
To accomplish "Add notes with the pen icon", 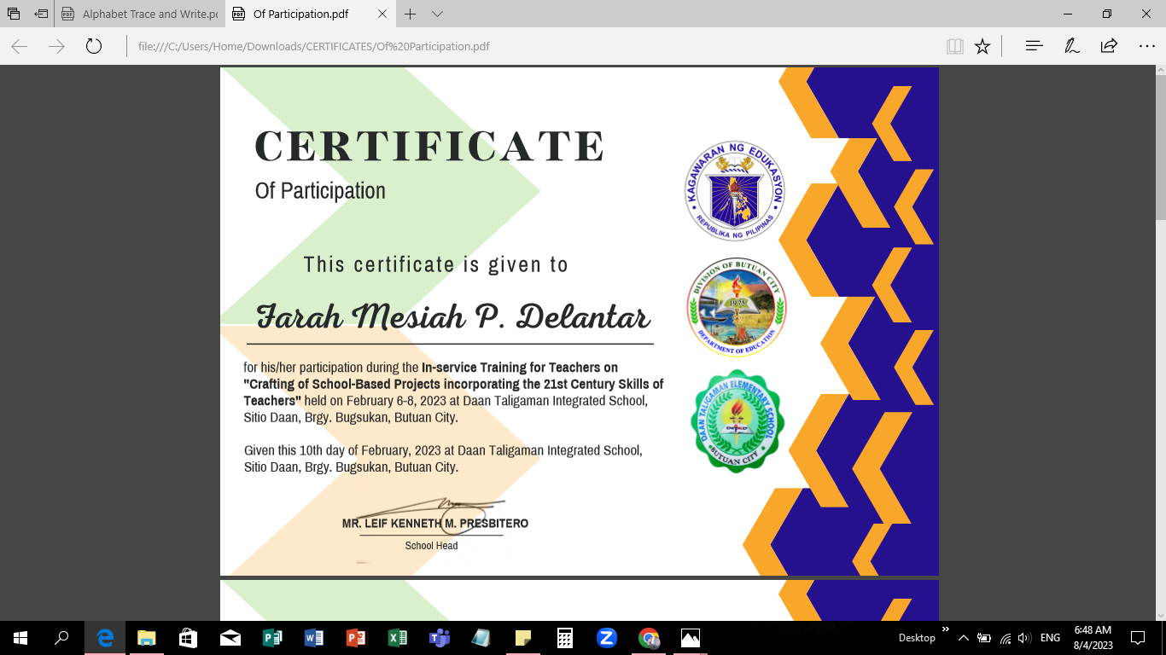I will [1072, 46].
